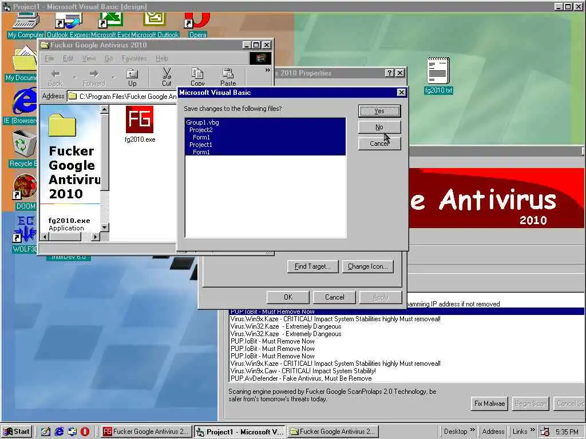Open the Recycle Bin icon

pos(23,149)
